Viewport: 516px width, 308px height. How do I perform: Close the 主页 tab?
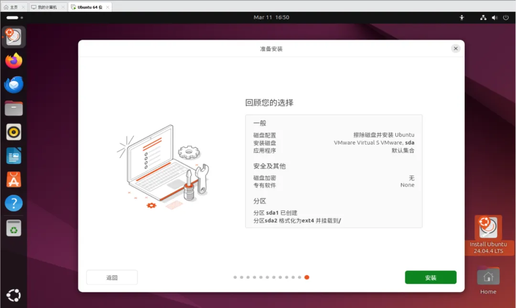click(23, 7)
